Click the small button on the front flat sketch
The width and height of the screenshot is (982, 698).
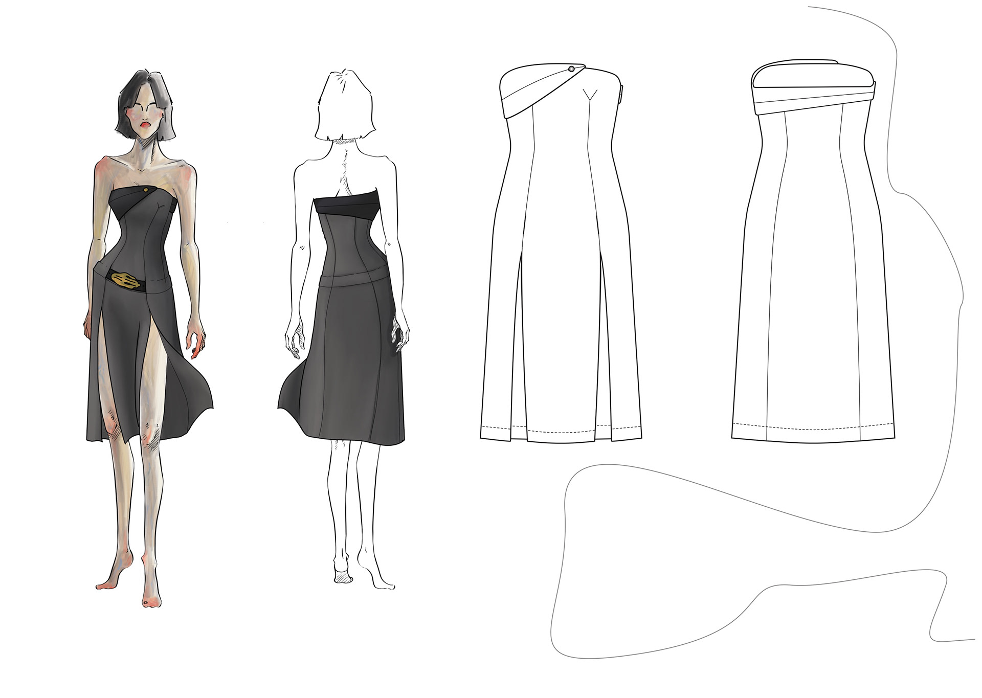click(571, 69)
